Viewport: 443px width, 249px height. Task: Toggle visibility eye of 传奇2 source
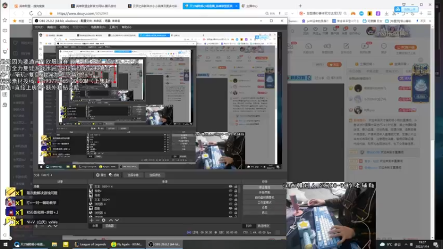230,191
